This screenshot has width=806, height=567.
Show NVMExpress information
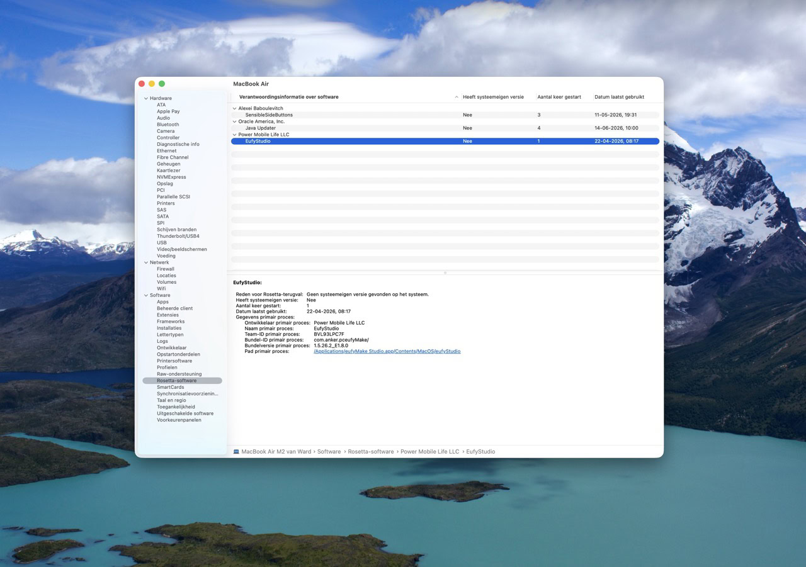pos(171,177)
